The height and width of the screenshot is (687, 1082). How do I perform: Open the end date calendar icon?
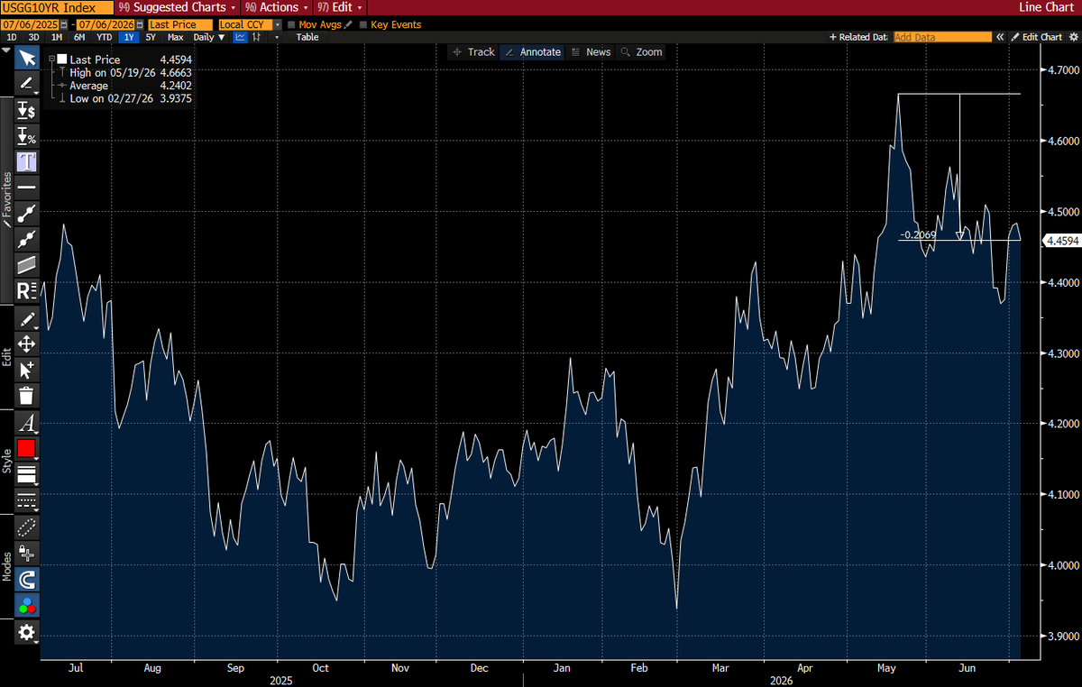(x=140, y=25)
